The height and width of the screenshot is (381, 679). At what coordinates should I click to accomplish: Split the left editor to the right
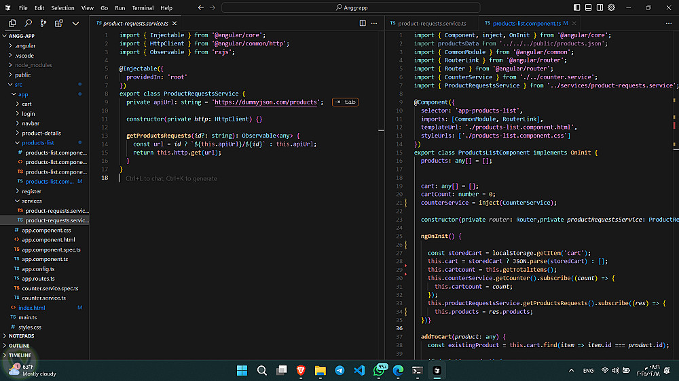point(363,23)
